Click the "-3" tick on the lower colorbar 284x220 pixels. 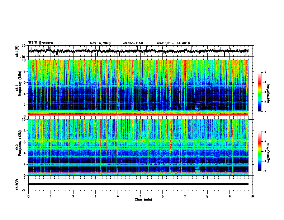(x=265, y=132)
